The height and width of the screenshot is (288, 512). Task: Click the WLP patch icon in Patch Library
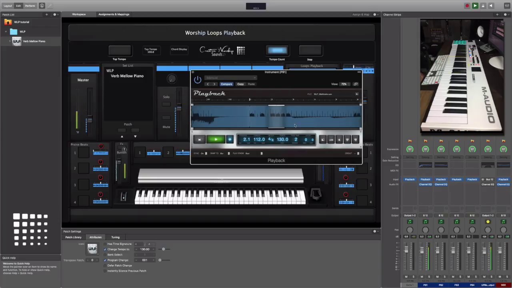[x=92, y=248]
